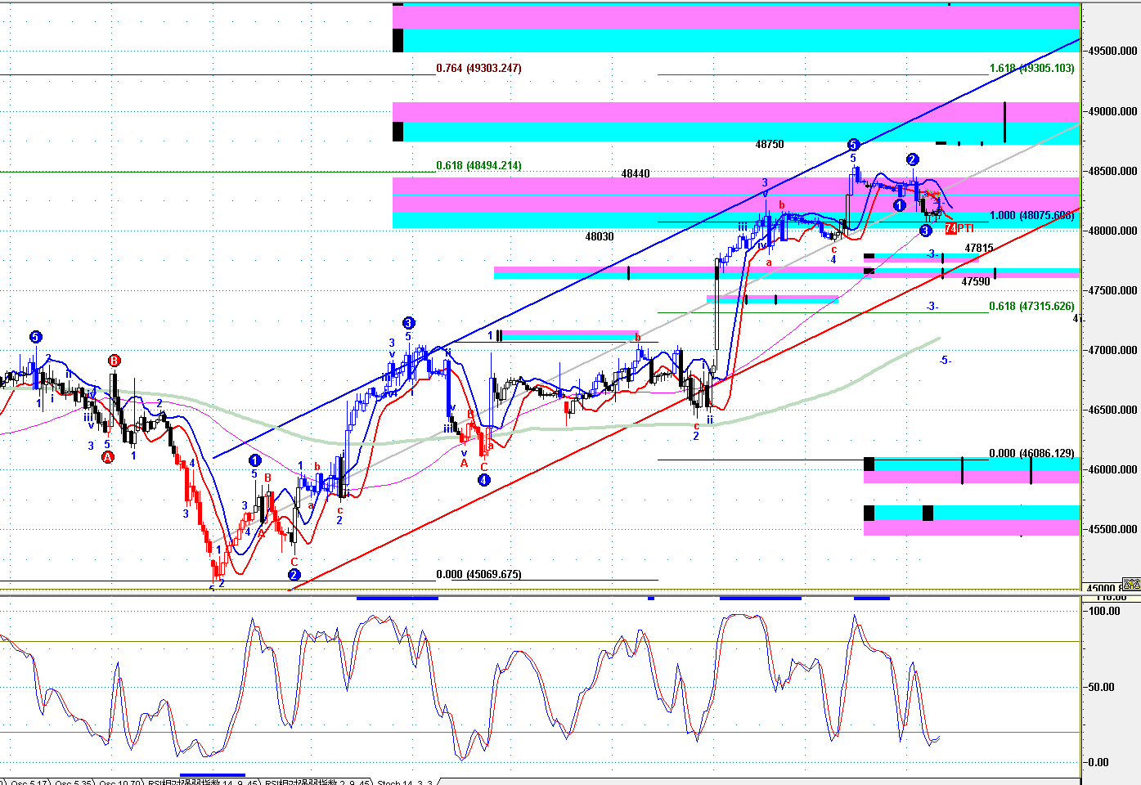Click the 0.618 (47315.626) Fibonacci label
This screenshot has width=1141, height=785.
[1031, 306]
